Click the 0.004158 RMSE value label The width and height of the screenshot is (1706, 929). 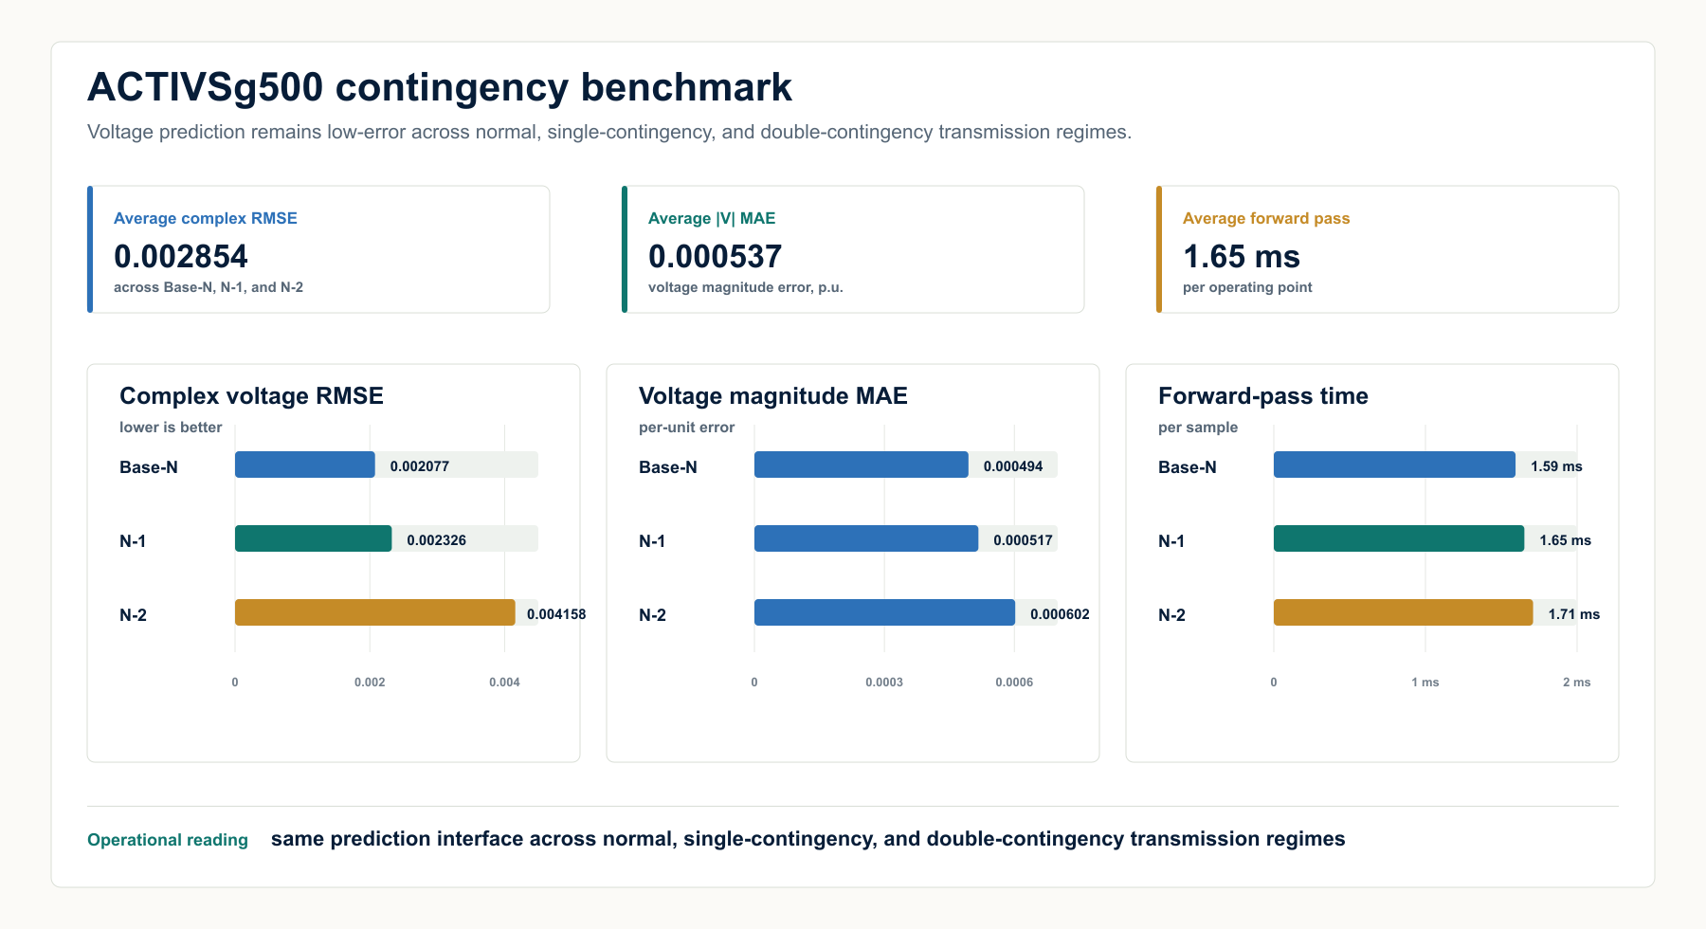[x=556, y=614]
